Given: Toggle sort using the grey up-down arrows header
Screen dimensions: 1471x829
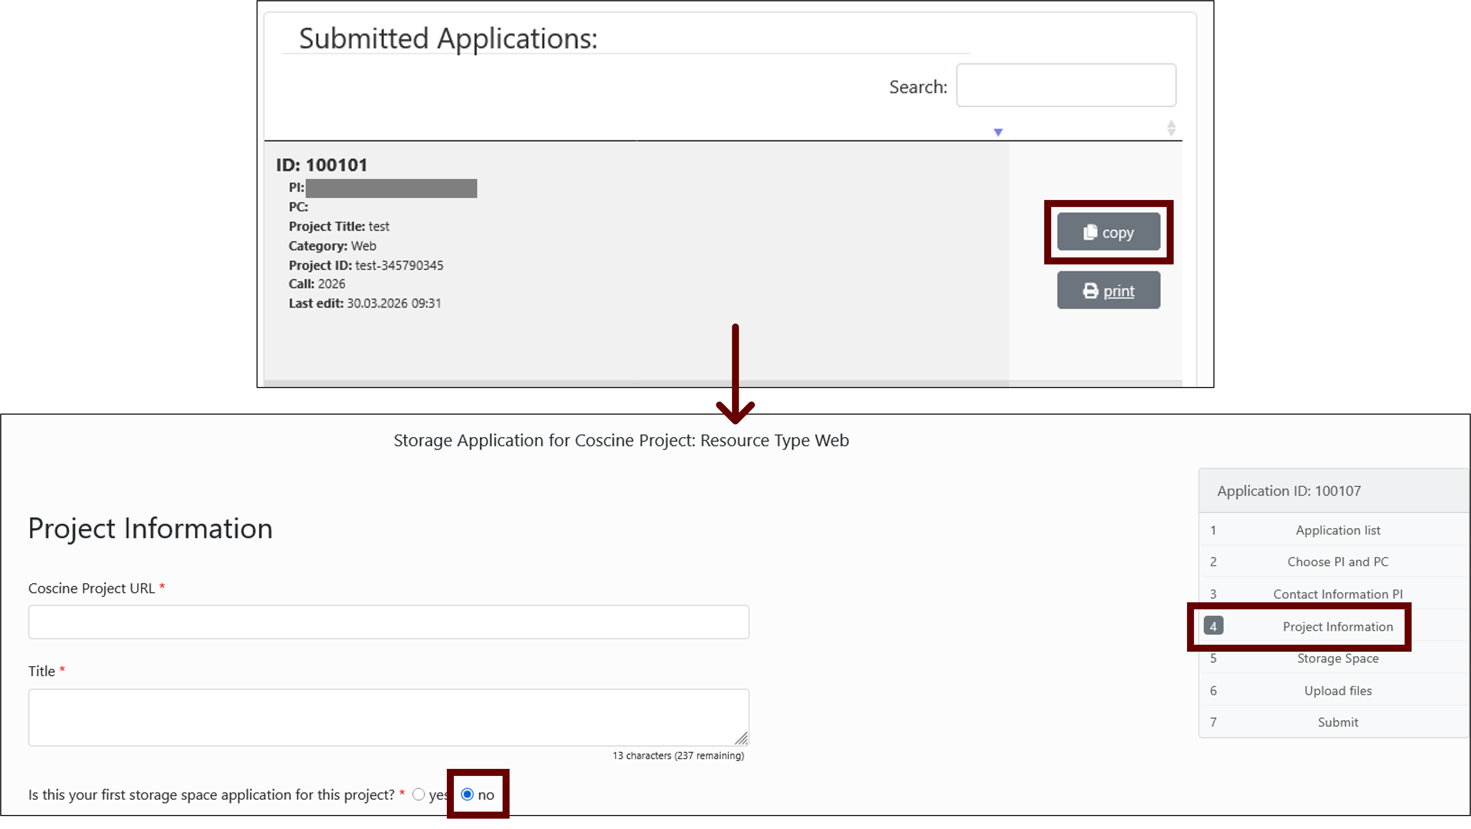Looking at the screenshot, I should coord(1171,128).
